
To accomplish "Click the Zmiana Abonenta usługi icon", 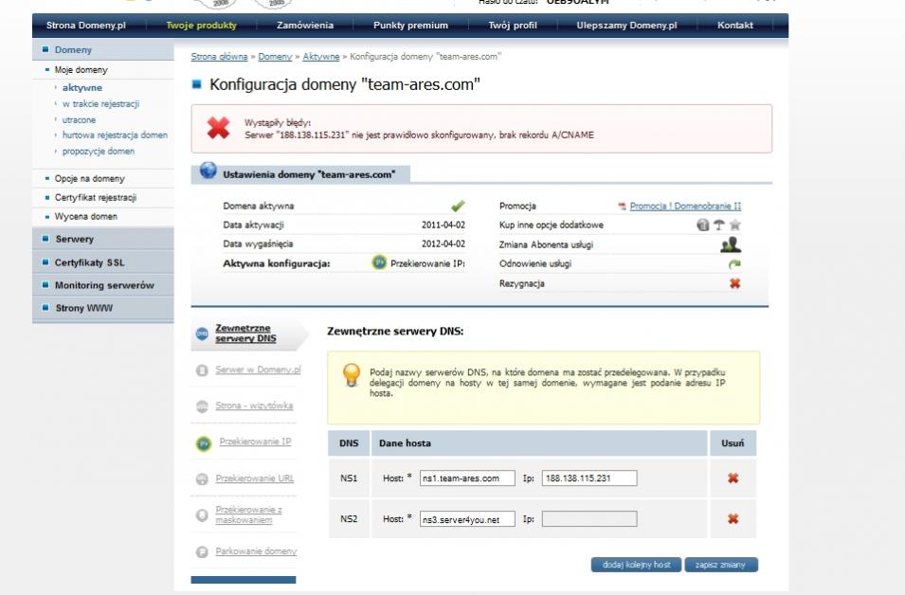I will [x=731, y=244].
